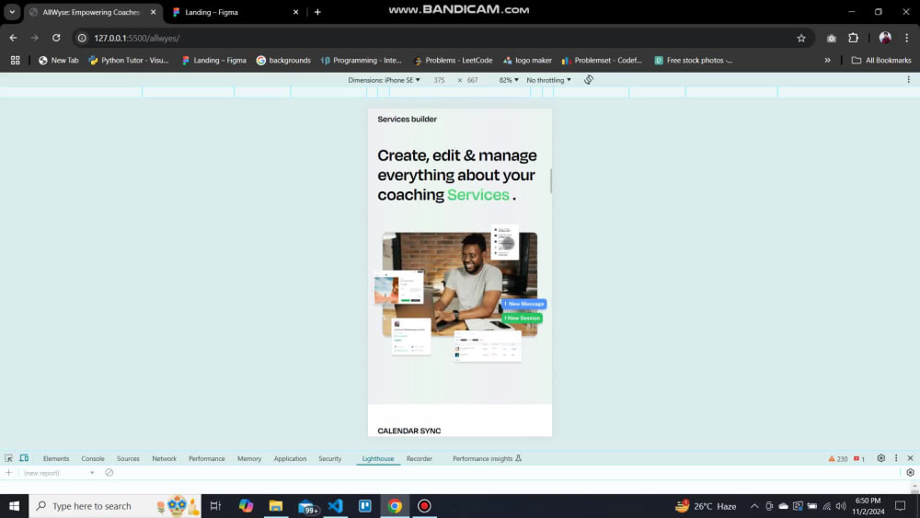Select the Lighthouse panel tab

[378, 459]
